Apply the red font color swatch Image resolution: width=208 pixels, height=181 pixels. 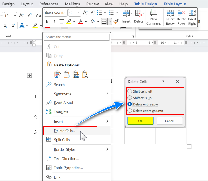[81, 21]
